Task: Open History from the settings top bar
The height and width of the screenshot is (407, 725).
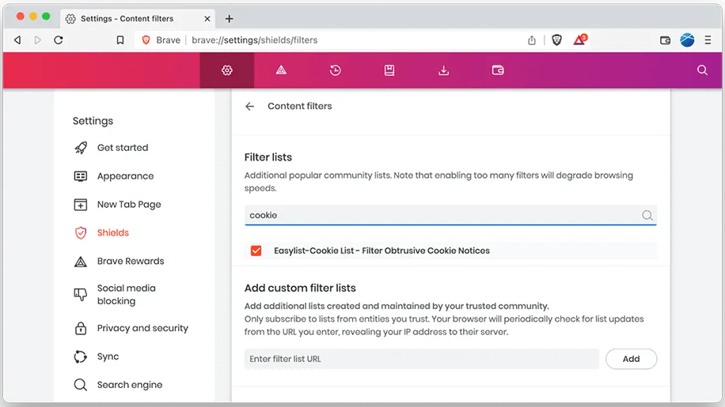Action: point(336,70)
